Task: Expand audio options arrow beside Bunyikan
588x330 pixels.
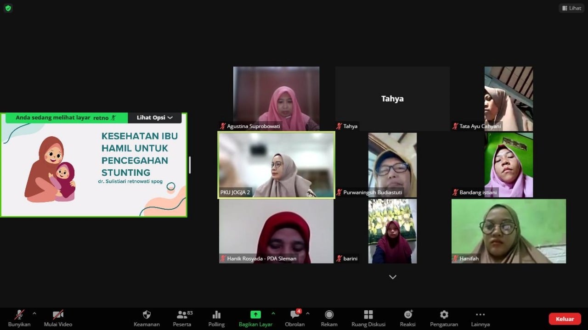Action: [34, 313]
